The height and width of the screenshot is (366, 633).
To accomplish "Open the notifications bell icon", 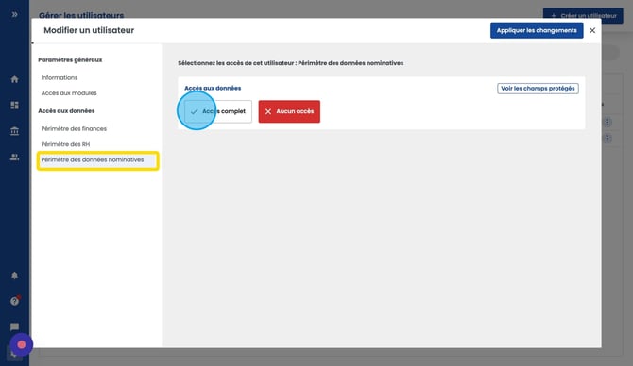I will (14, 275).
